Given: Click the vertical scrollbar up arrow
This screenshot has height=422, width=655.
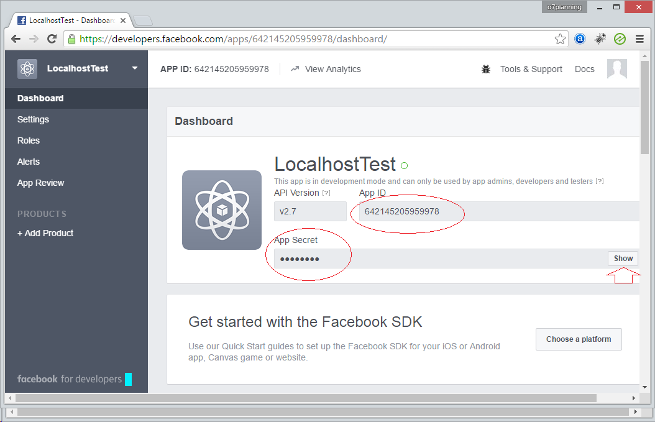Looking at the screenshot, I should click(644, 55).
